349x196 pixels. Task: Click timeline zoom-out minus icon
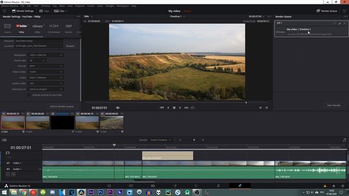[180, 140]
